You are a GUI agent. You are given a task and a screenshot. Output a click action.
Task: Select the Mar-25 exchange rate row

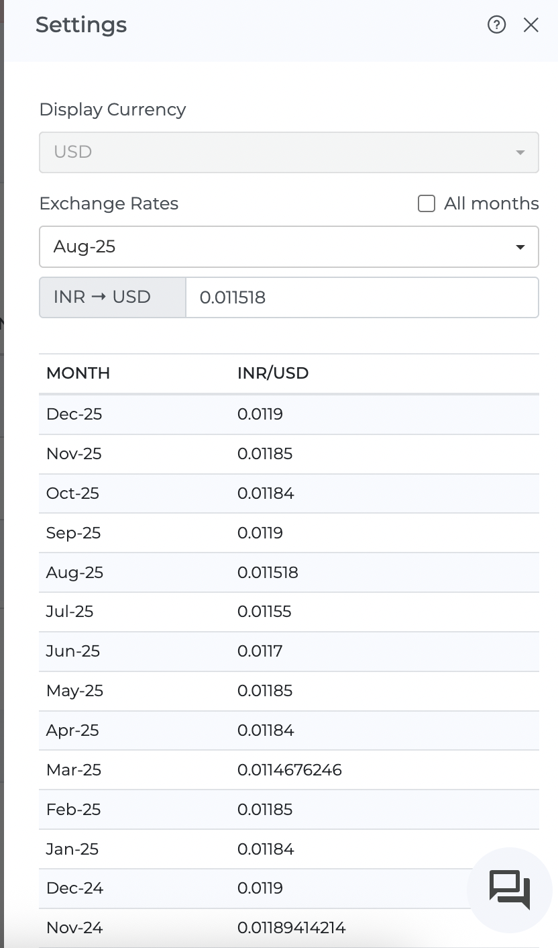pos(288,770)
